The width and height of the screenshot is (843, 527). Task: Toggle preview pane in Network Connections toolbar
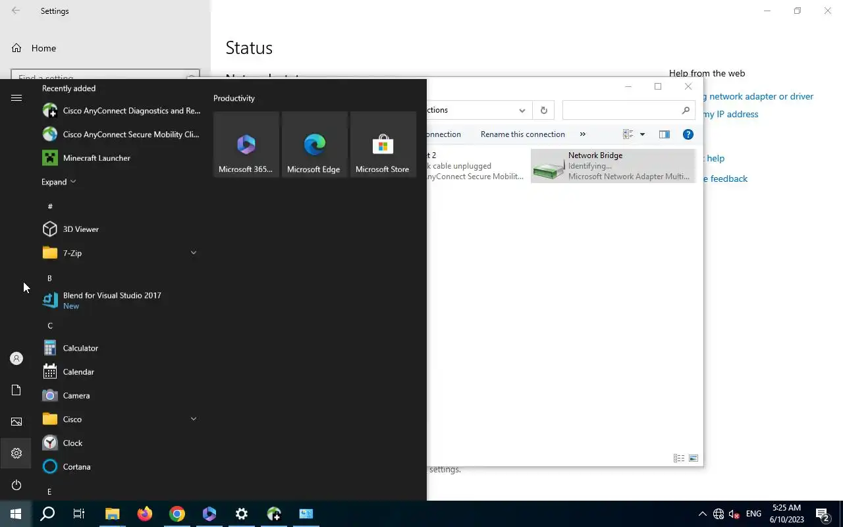point(664,134)
